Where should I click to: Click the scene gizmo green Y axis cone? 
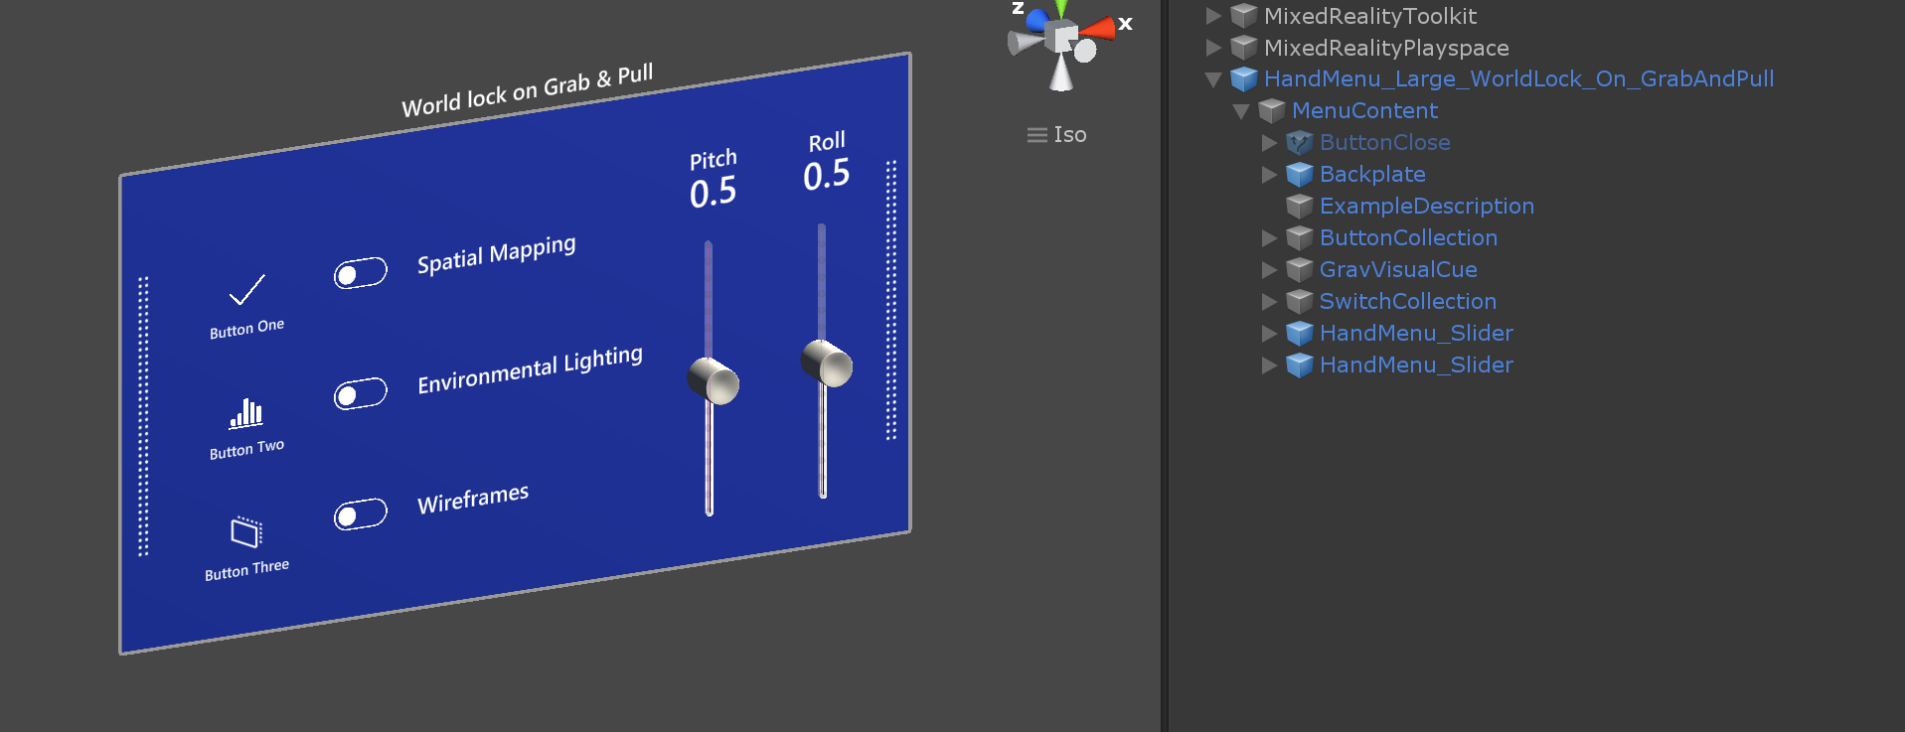coord(1061,9)
